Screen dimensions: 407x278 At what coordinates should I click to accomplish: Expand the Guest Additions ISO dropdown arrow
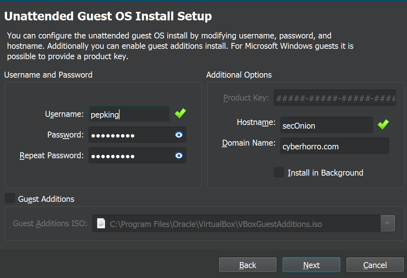pos(387,223)
